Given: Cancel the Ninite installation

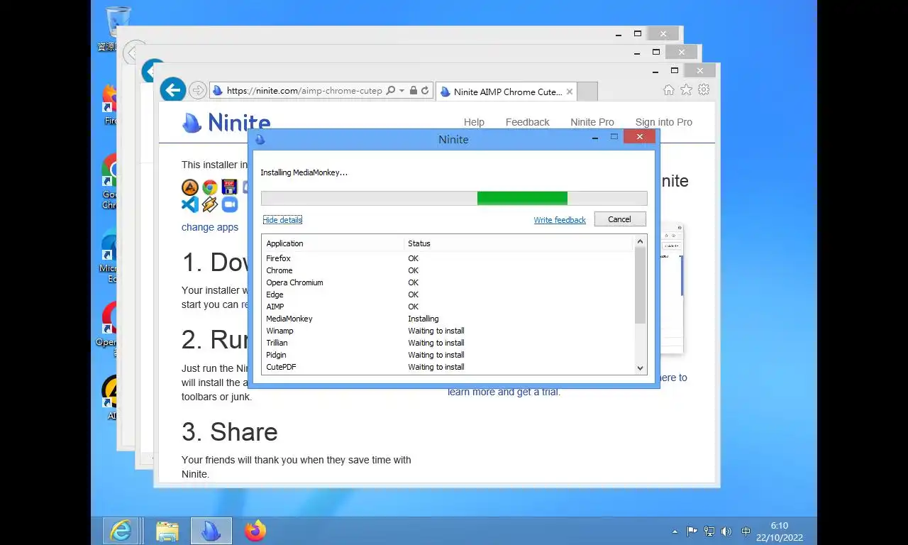Looking at the screenshot, I should coord(620,219).
